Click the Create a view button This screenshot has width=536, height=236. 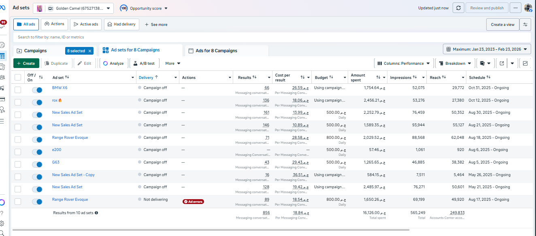click(502, 24)
